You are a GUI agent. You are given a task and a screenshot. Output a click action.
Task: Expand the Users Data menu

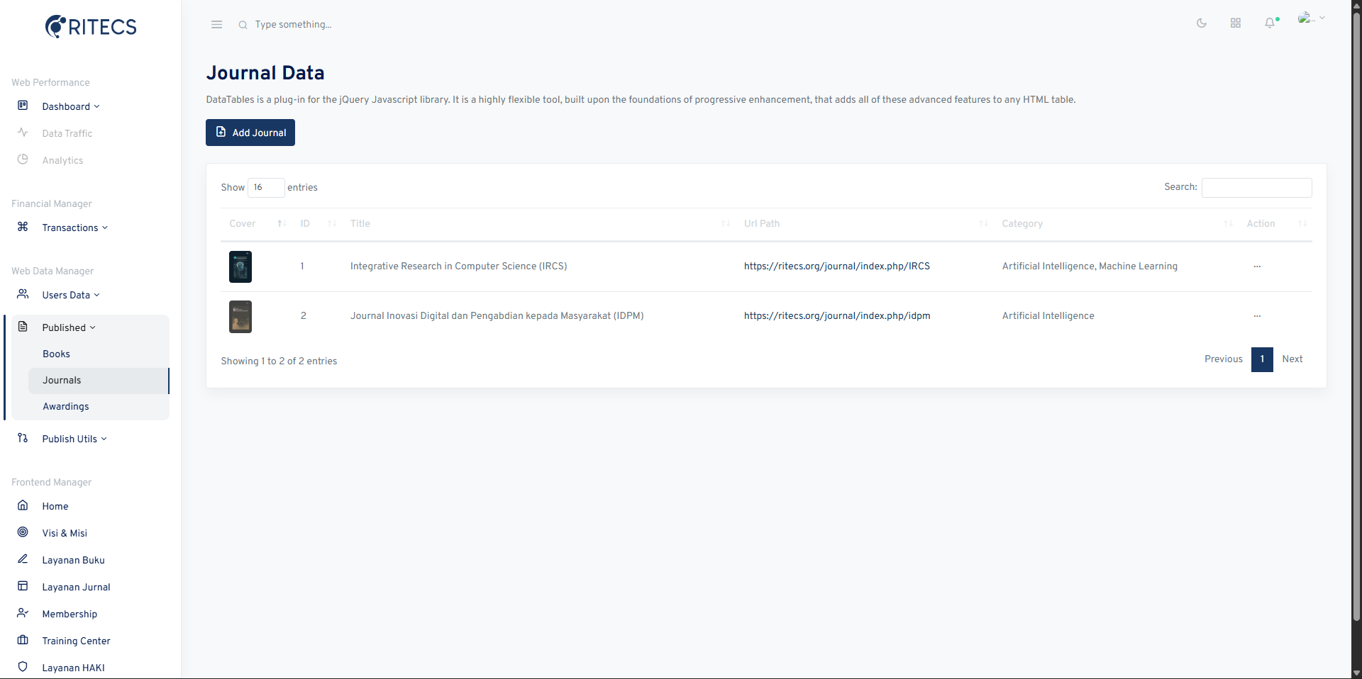coord(70,295)
